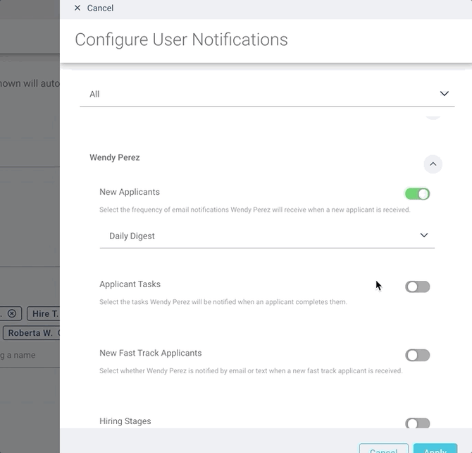Click the Hiring Stages label
This screenshot has height=453, width=472.
click(x=125, y=421)
